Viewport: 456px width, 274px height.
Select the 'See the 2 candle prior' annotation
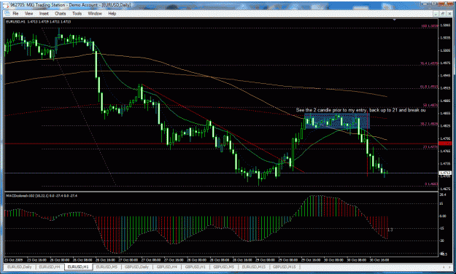point(360,110)
